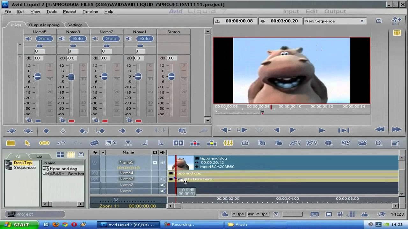This screenshot has width=408, height=229.
Task: Toggle Solo on the Name2 mixer channel
Action: pyautogui.click(x=111, y=38)
